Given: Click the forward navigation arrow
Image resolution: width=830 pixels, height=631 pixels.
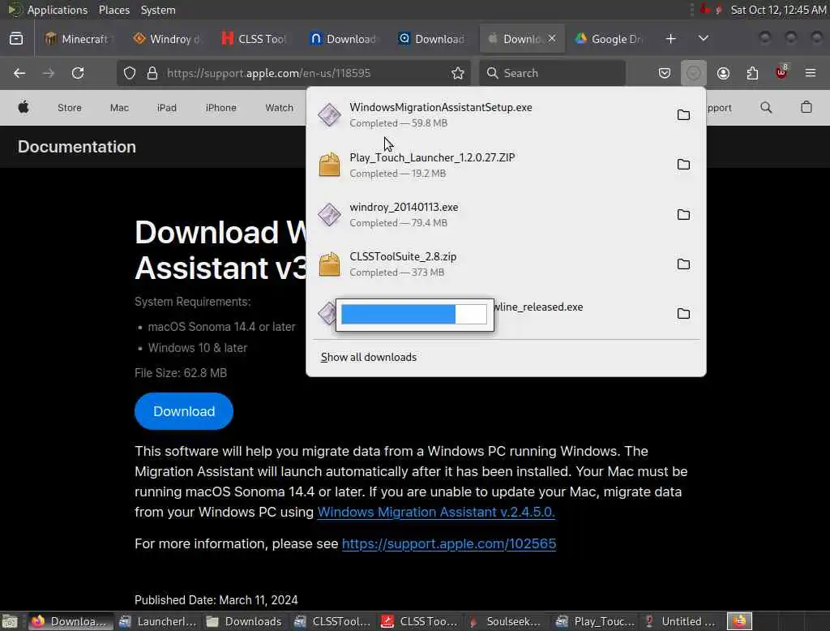Looking at the screenshot, I should (x=49, y=73).
